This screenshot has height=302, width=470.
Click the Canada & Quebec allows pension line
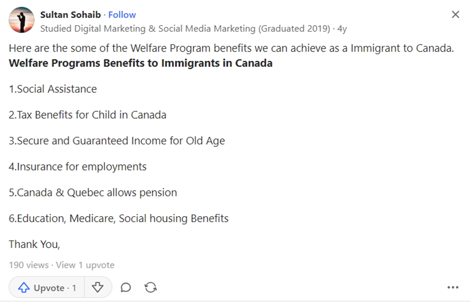click(x=93, y=192)
